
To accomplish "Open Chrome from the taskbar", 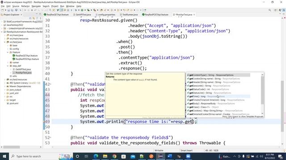I will [114, 156].
